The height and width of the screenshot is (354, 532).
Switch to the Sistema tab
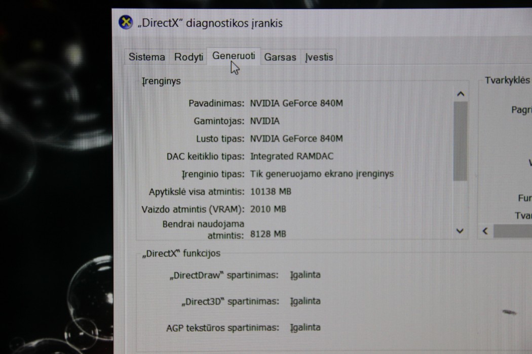pos(147,57)
